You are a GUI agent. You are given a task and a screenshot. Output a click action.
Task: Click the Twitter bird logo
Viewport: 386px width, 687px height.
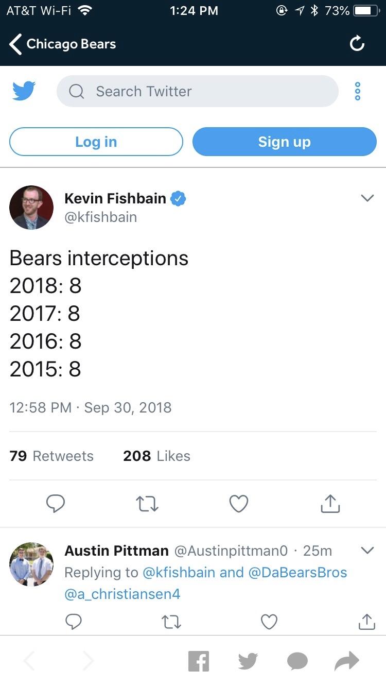pos(23,91)
